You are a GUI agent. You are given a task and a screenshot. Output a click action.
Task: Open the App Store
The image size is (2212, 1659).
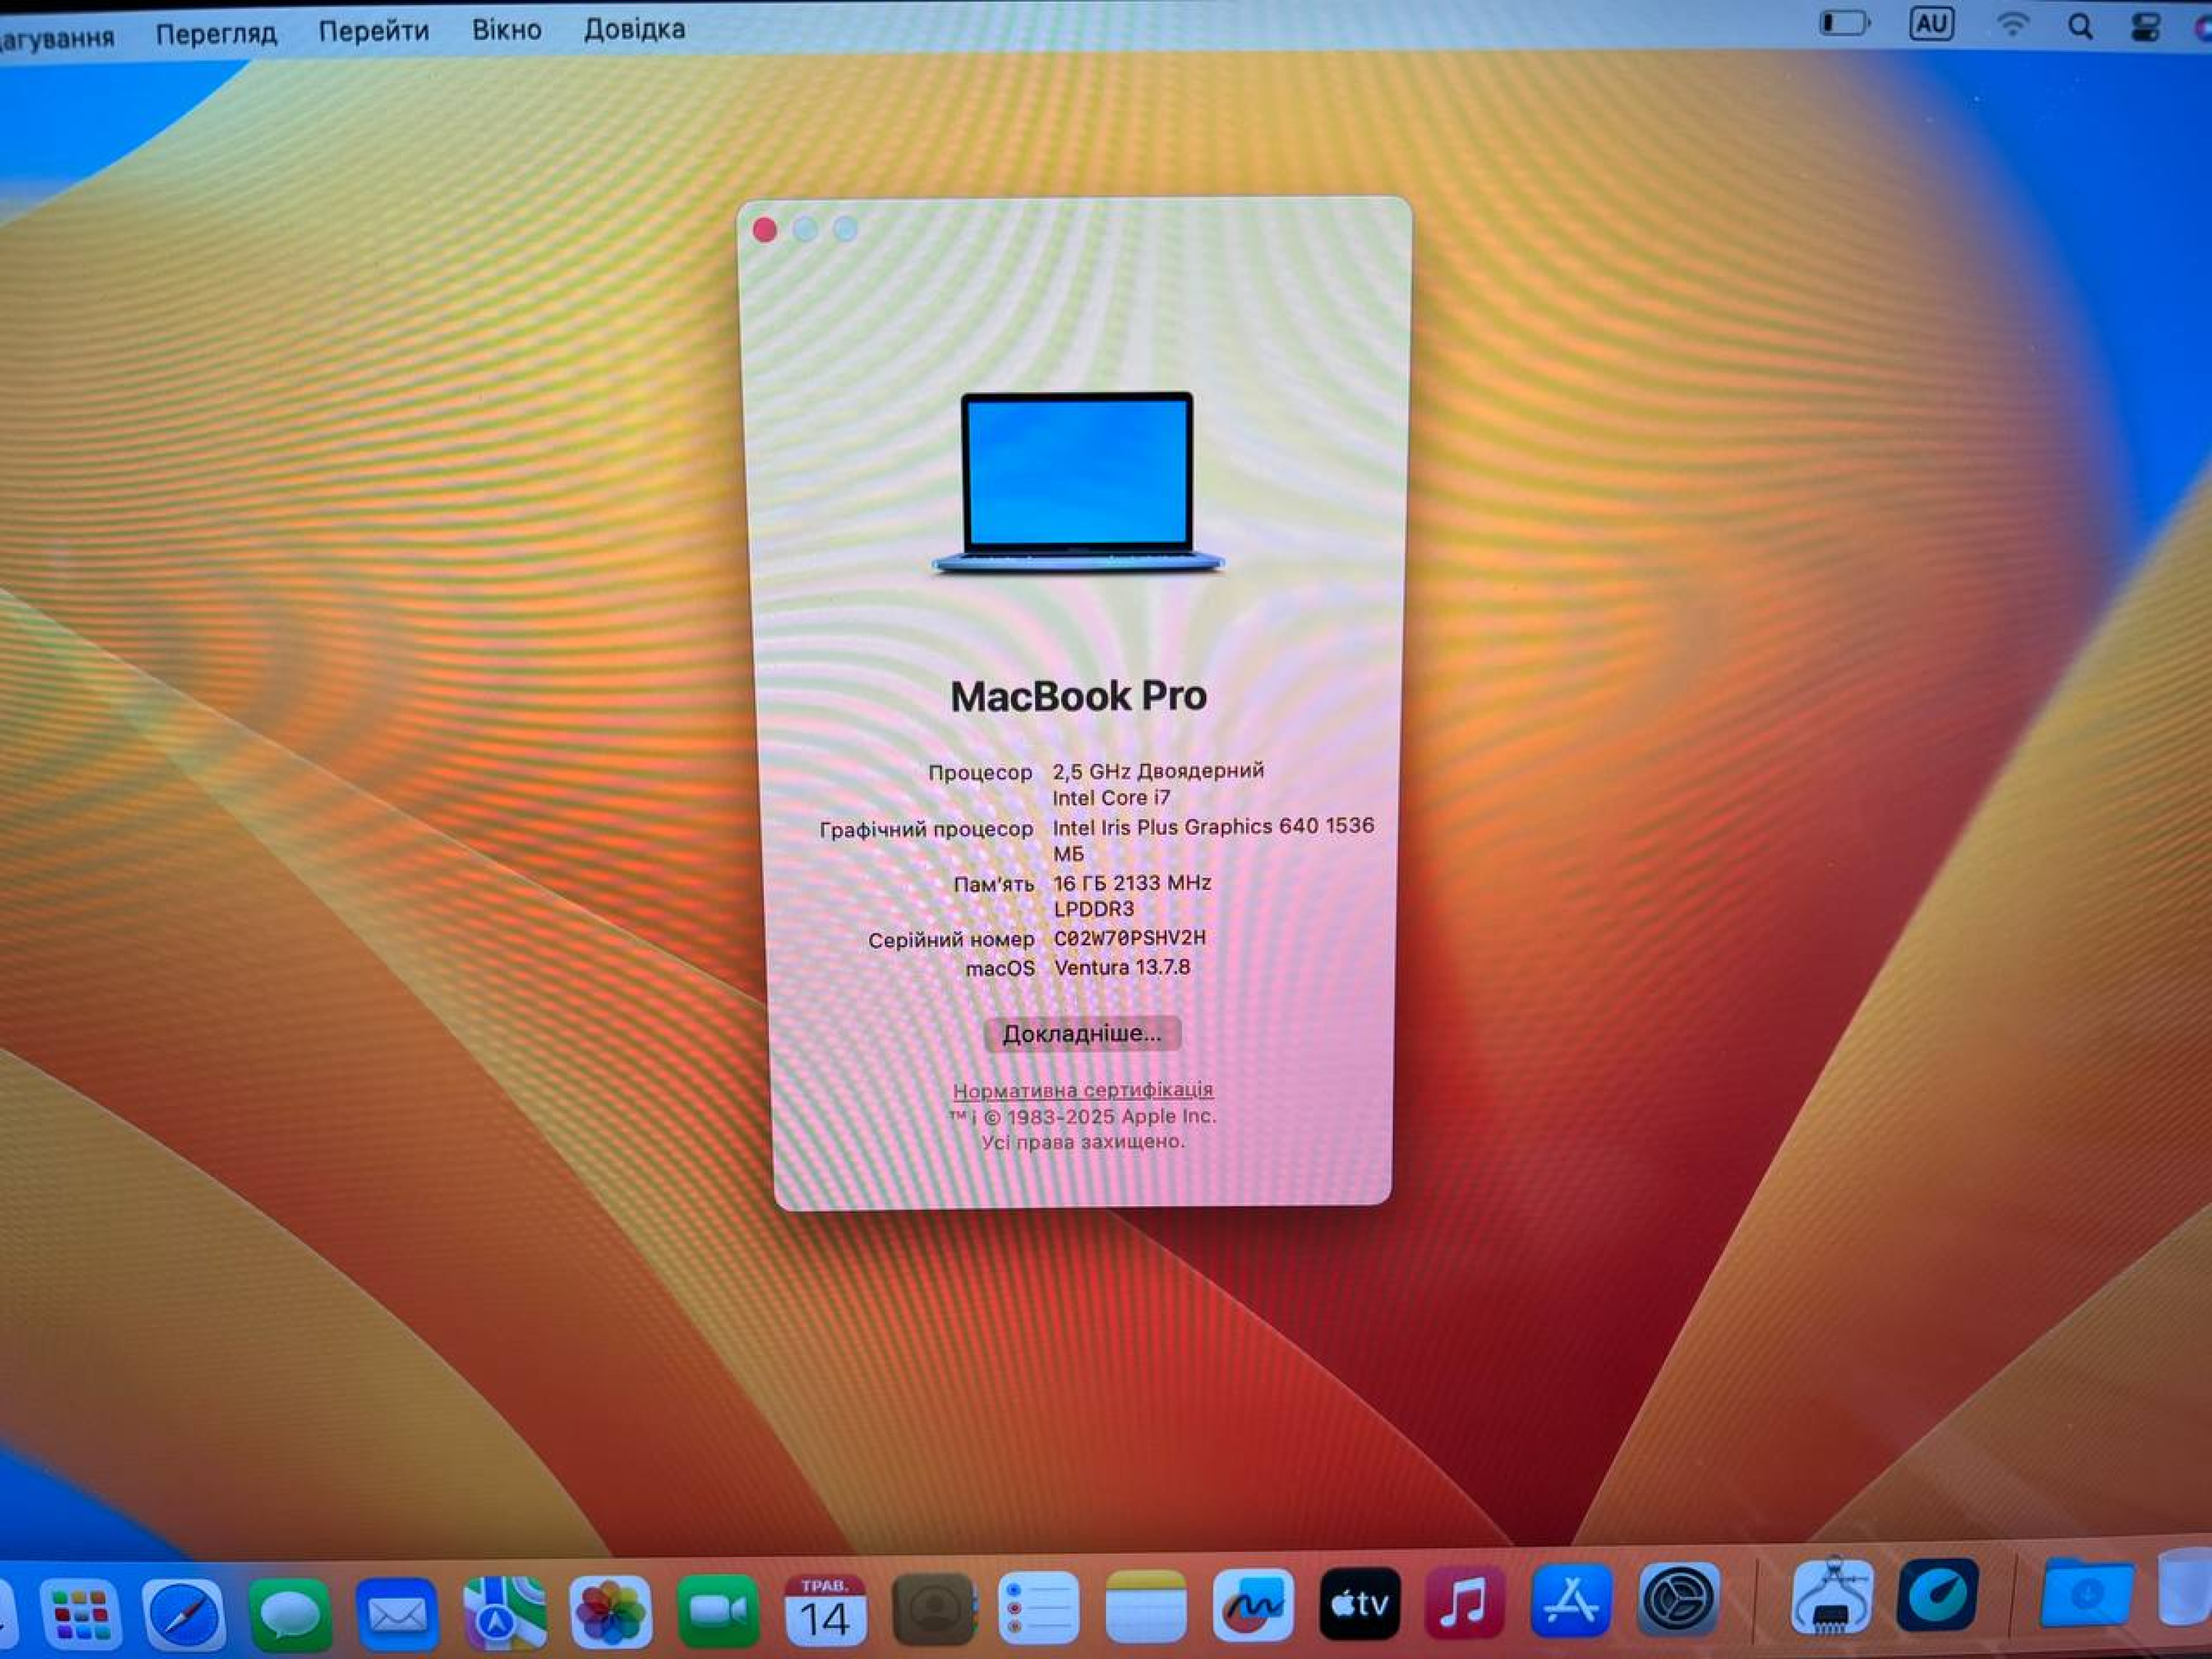coord(1571,1600)
